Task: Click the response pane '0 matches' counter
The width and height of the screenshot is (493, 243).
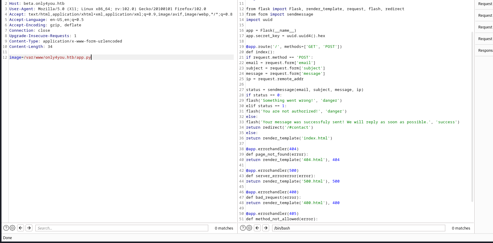Action: click(x=461, y=228)
